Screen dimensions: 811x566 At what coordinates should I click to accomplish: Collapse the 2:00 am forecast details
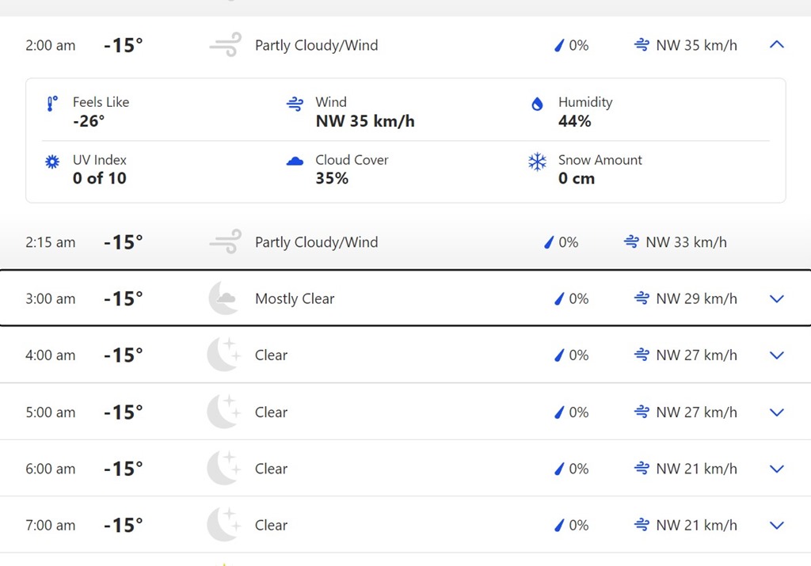[776, 45]
